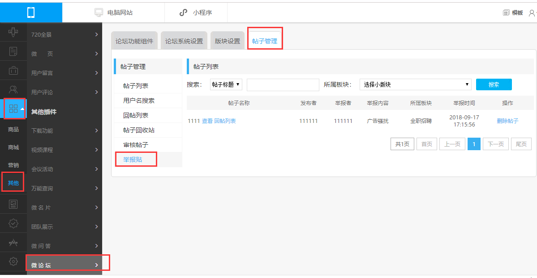Click the 回帖列表 link in the post row
537x278 pixels.
coord(225,121)
